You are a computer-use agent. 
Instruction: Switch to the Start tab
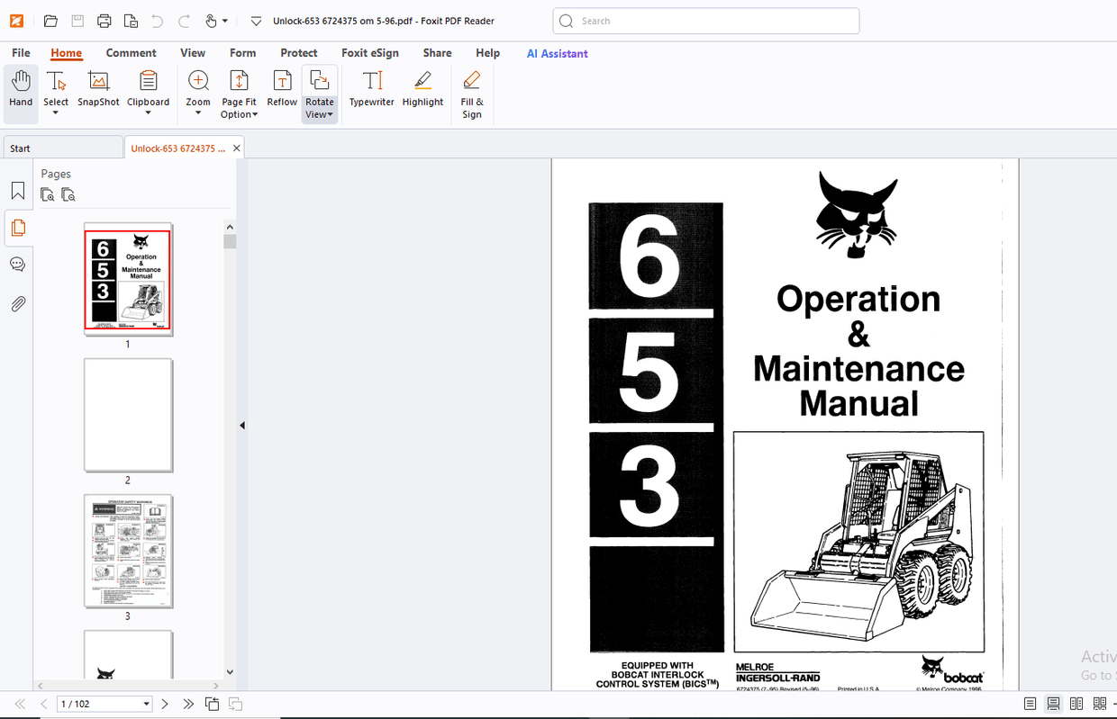pyautogui.click(x=20, y=148)
